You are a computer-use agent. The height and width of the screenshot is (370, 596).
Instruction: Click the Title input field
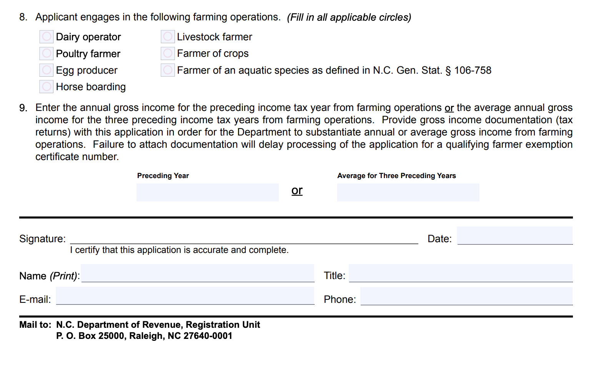pyautogui.click(x=460, y=273)
